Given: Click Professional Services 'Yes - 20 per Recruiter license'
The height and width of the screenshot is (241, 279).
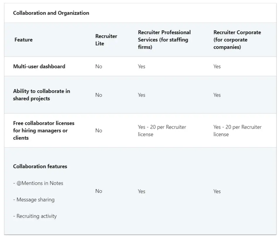Looking at the screenshot, I should pyautogui.click(x=162, y=131).
